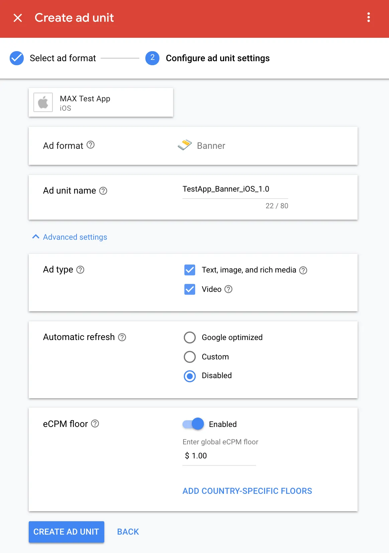Click the CREATE AD UNIT button
The height and width of the screenshot is (553, 389).
pyautogui.click(x=66, y=532)
